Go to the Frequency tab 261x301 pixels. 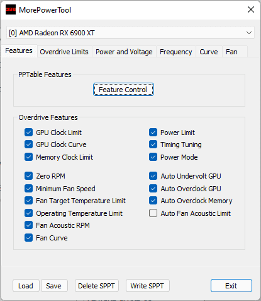tap(176, 52)
